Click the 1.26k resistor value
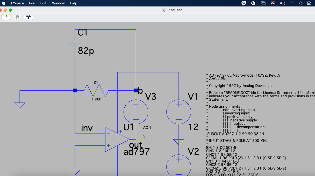Image resolution: width=315 pixels, height=176 pixels. click(96, 99)
